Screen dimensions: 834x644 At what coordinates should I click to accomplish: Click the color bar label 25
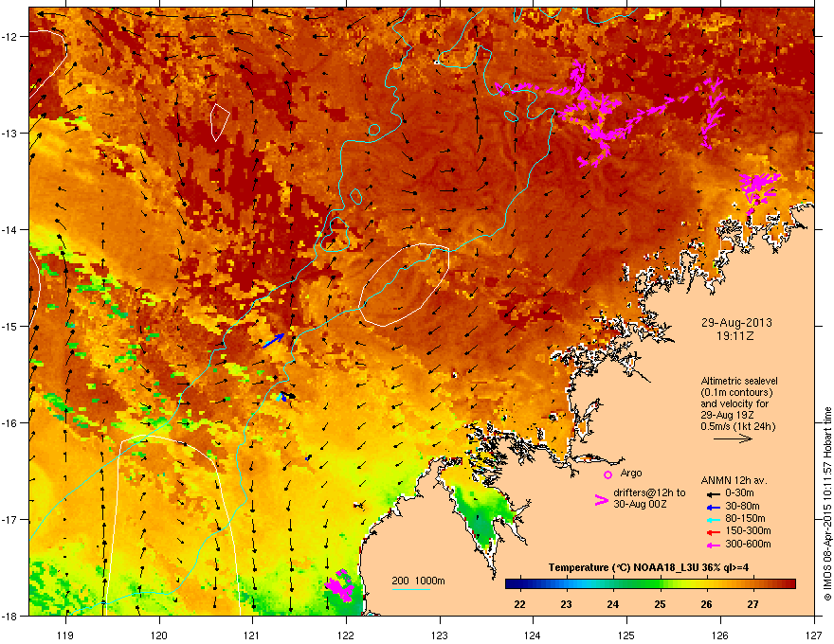pos(660,604)
